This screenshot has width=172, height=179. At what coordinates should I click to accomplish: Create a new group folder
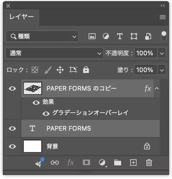click(x=118, y=163)
